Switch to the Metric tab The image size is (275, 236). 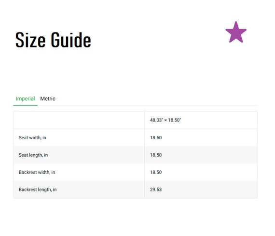[48, 99]
